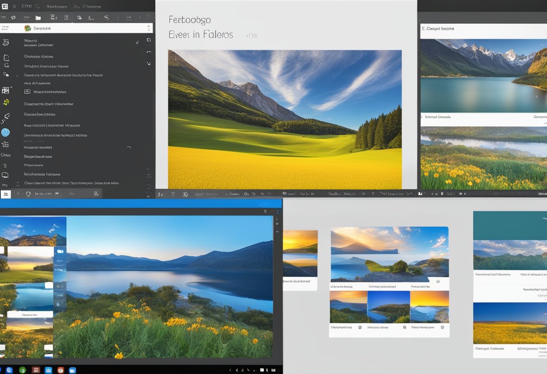
Task: Open the Rotate tool from the editing toolbar
Action: pos(107,17)
